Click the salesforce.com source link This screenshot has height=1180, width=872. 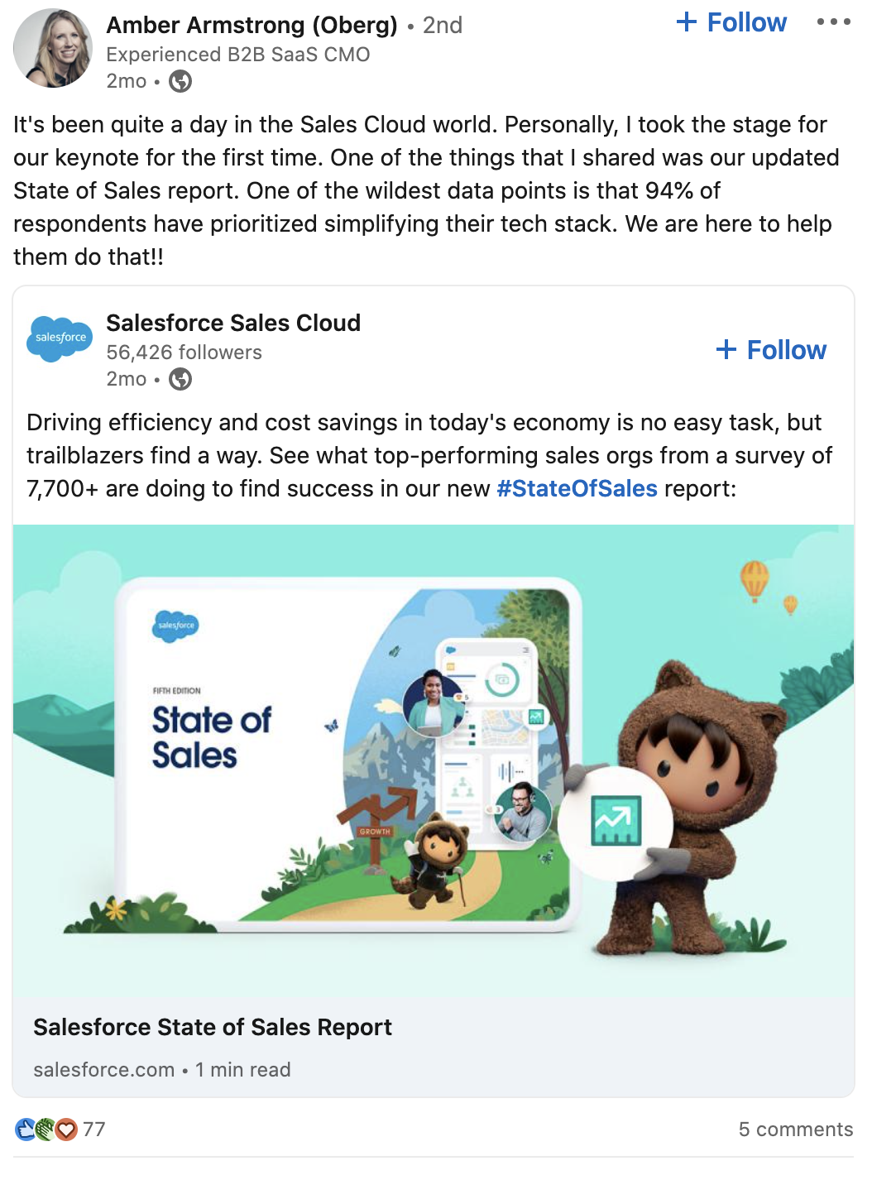point(104,1070)
